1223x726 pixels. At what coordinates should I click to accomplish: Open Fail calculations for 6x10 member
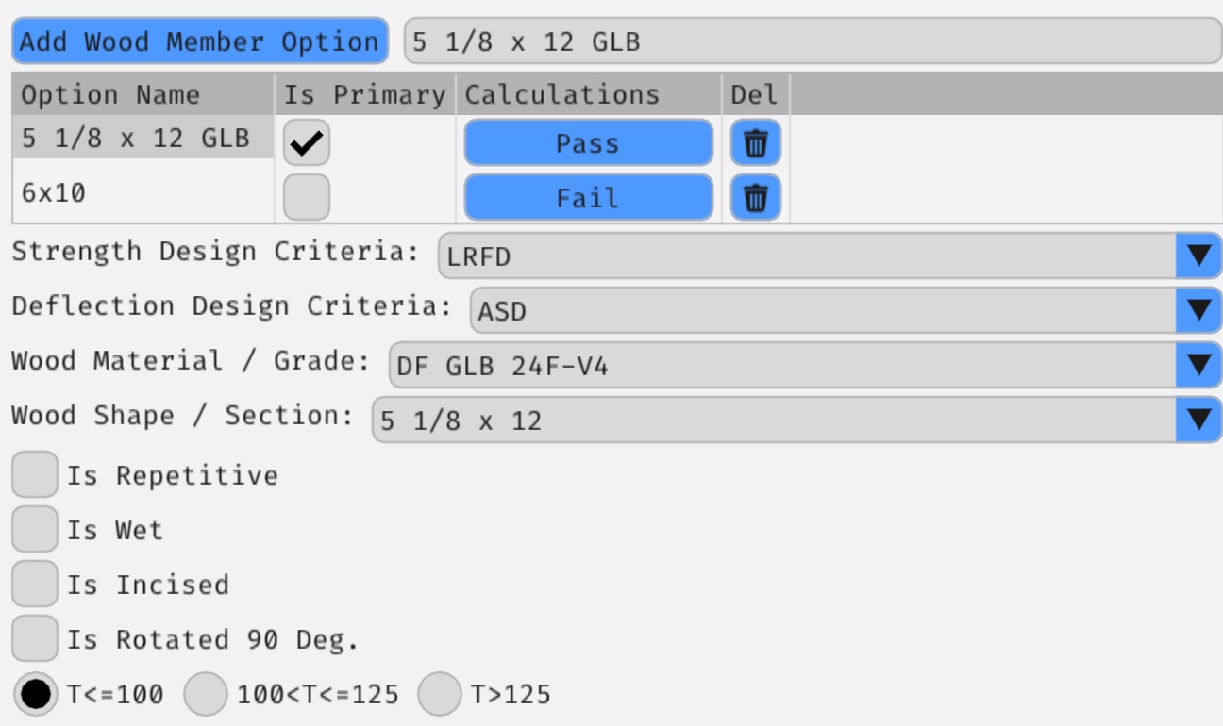click(587, 197)
